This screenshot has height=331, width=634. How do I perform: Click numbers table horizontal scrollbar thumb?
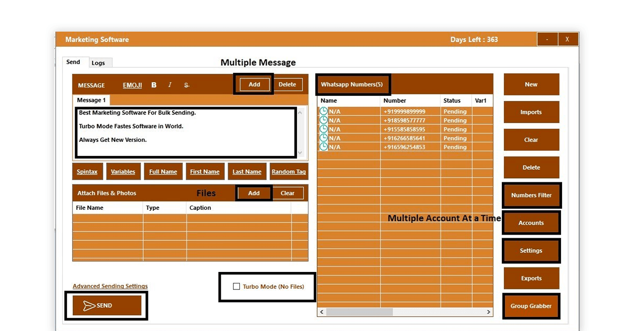(359, 312)
